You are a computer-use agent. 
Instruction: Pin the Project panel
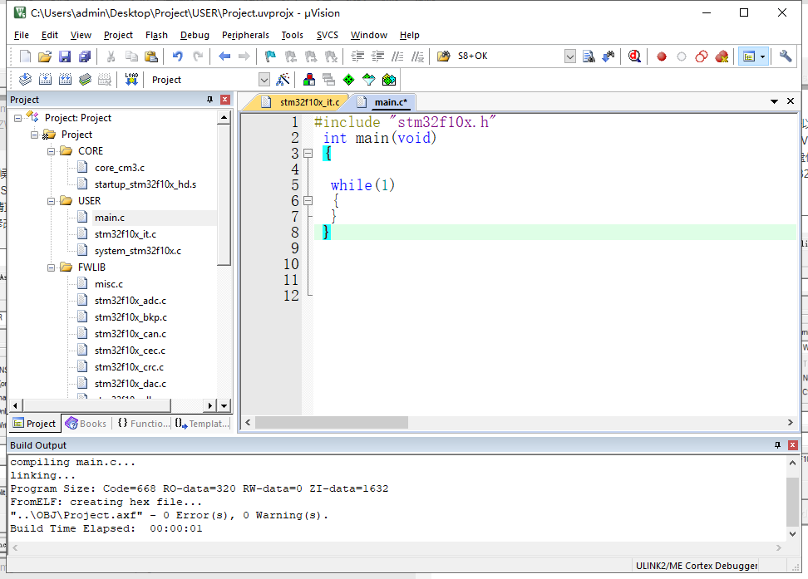pos(209,100)
